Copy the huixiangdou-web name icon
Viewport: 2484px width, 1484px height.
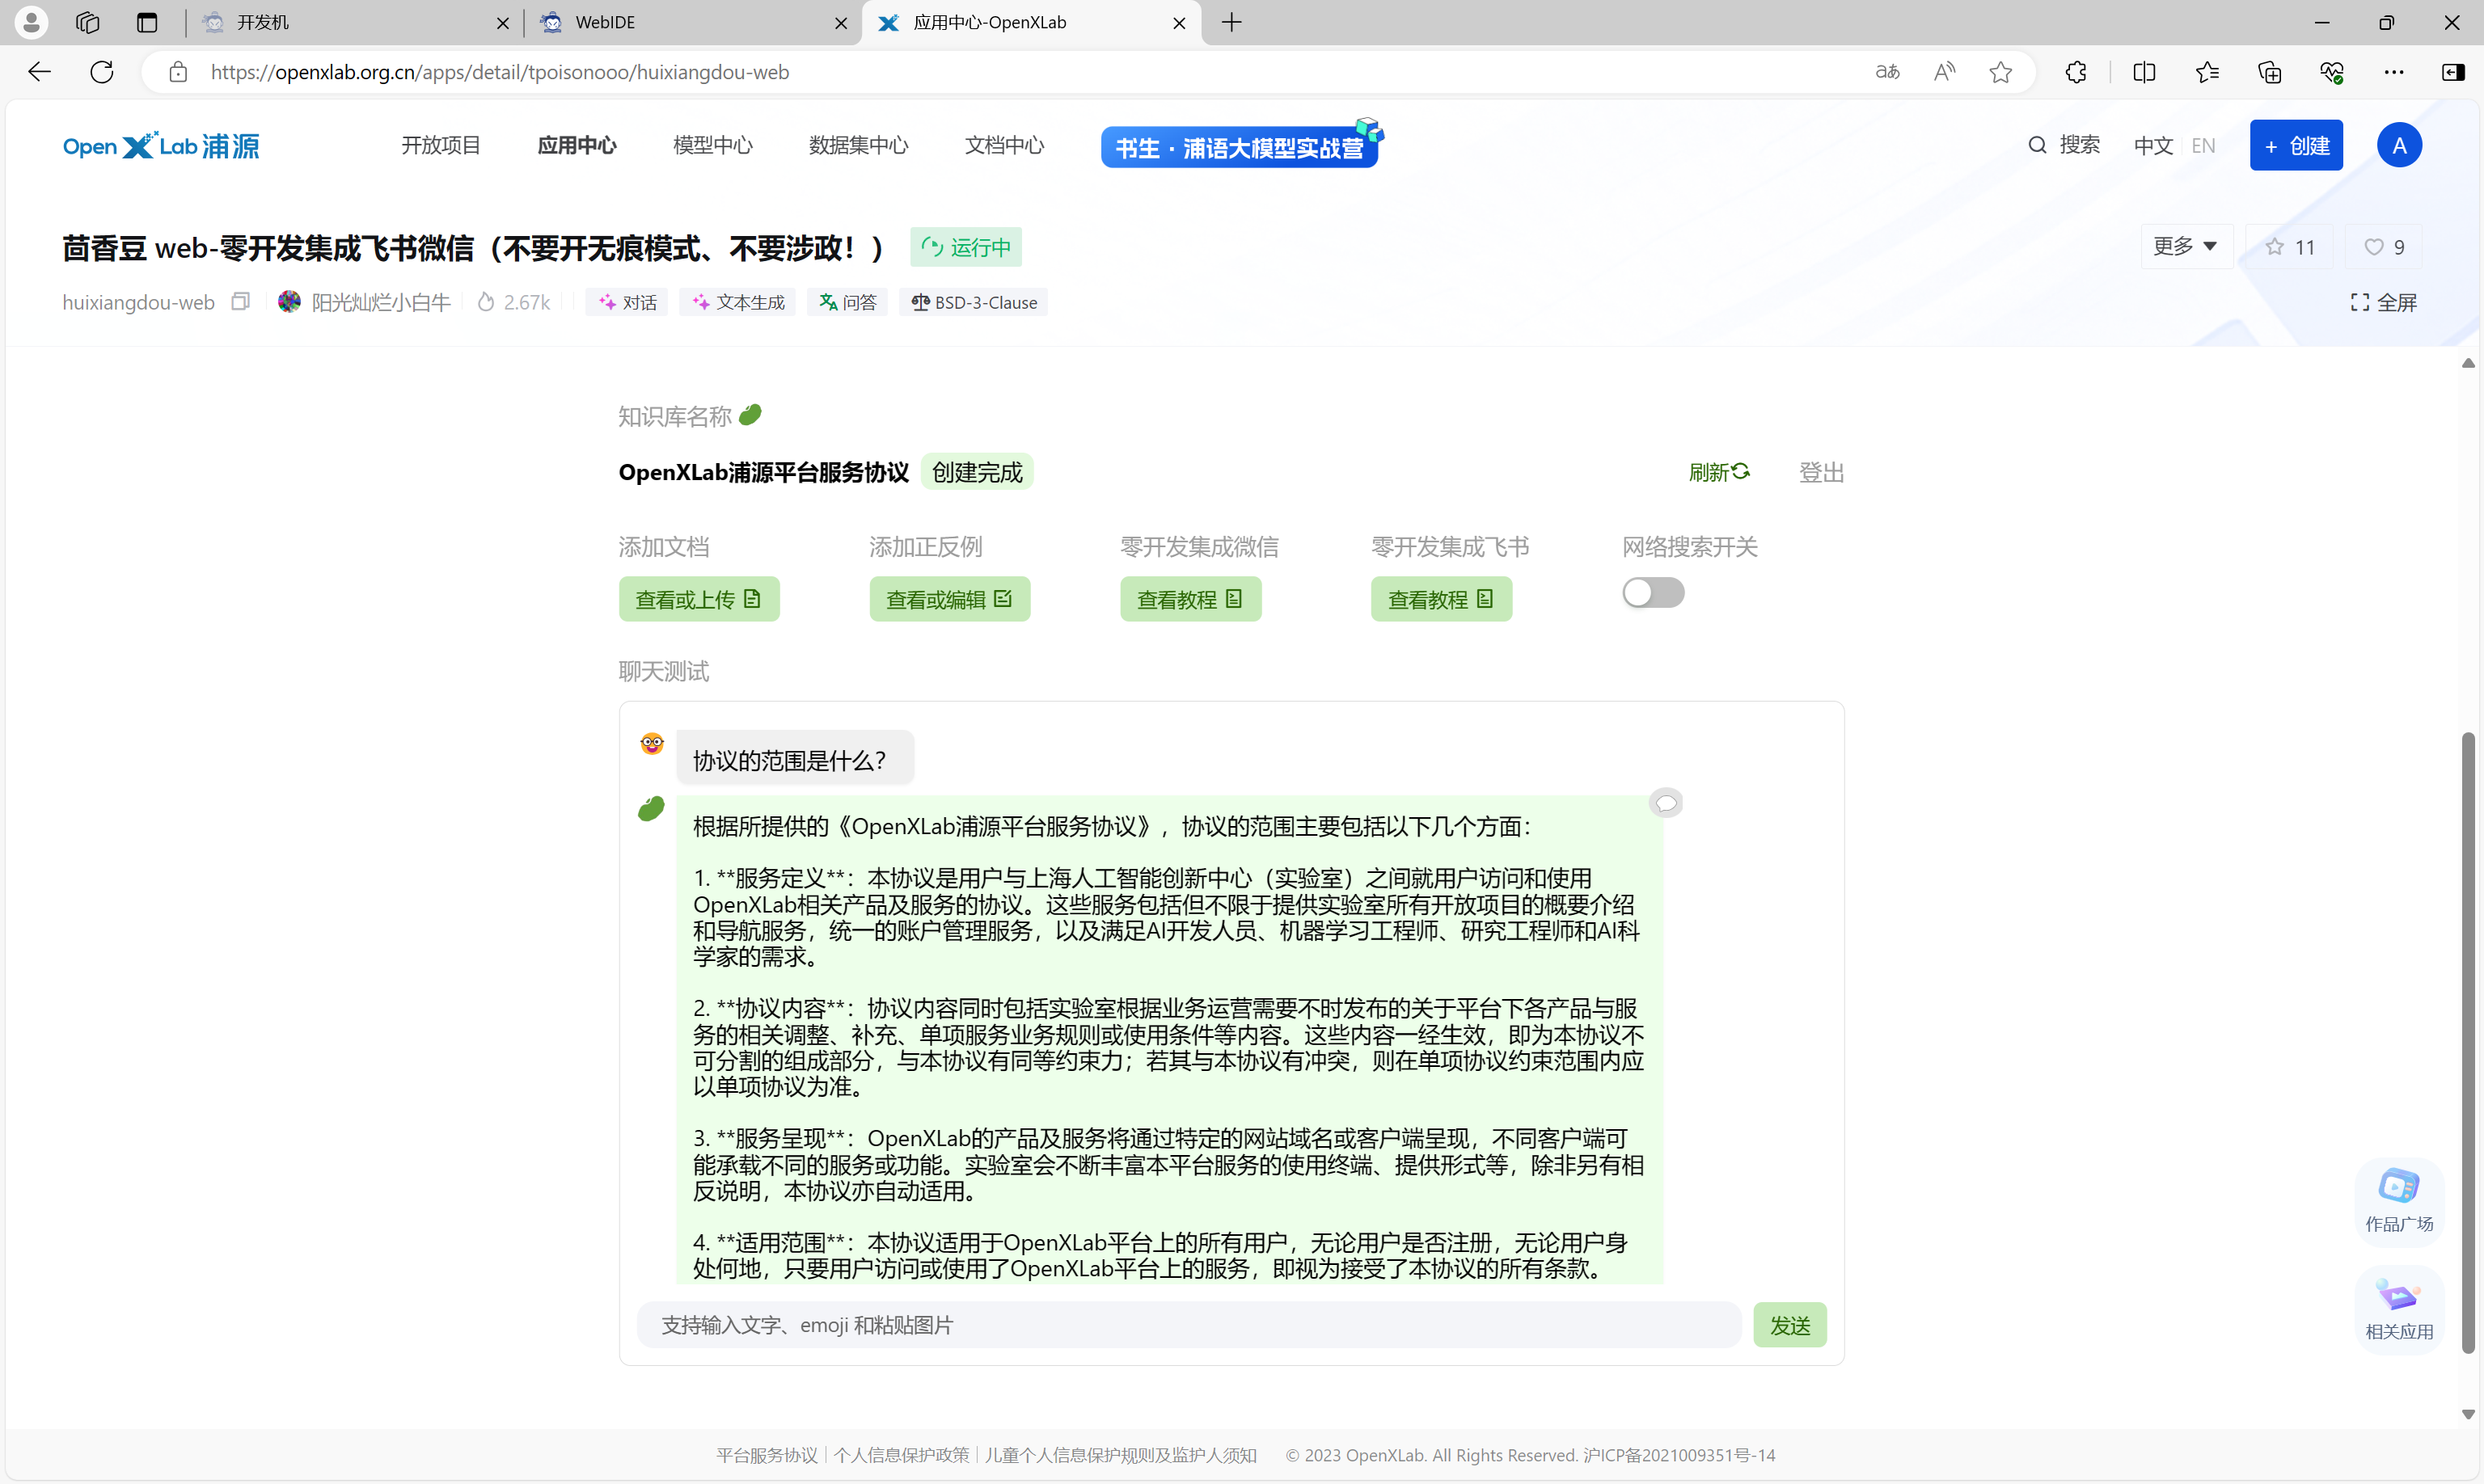click(240, 301)
